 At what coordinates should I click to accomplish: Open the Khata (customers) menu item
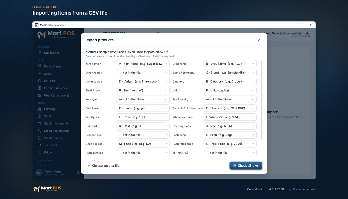(57, 95)
